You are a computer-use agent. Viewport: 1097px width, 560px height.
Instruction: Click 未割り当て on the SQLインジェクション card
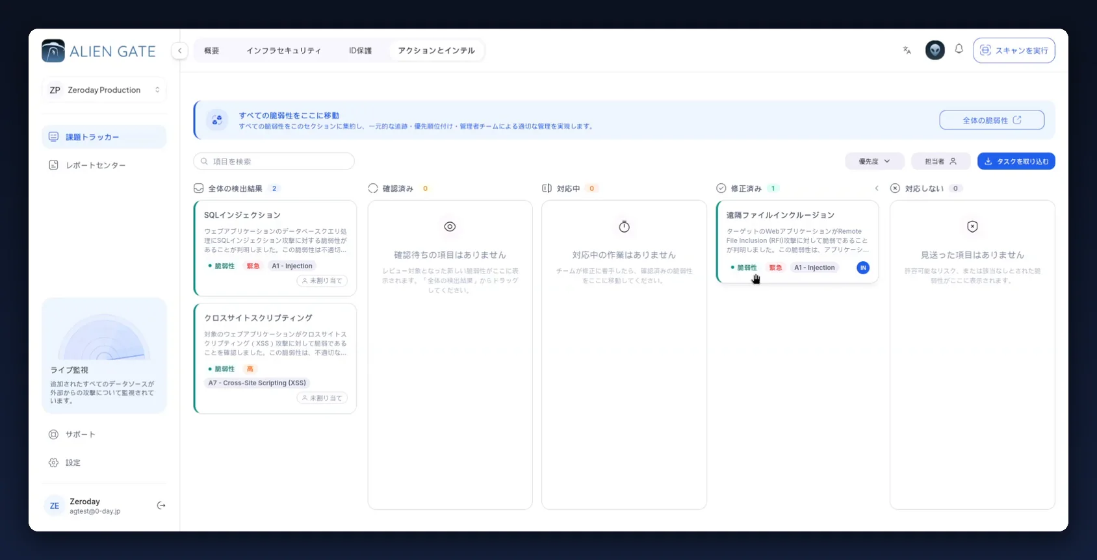(x=322, y=281)
